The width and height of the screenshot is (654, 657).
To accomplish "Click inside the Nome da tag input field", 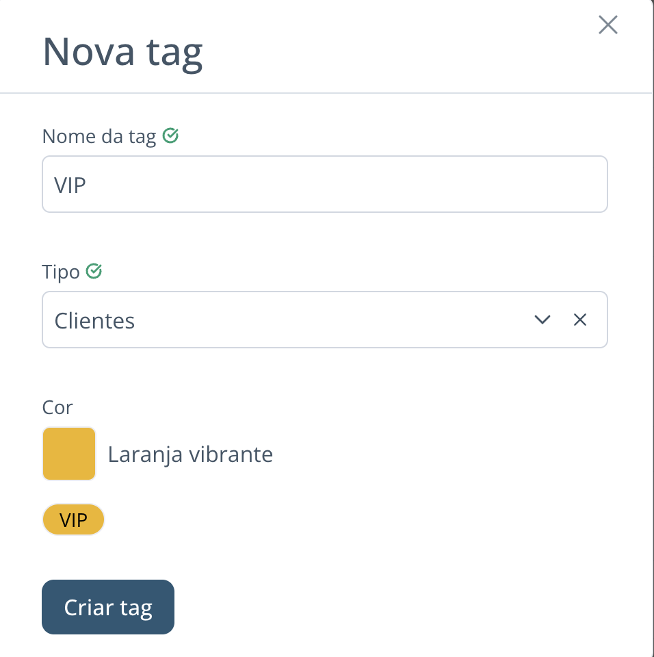I will coord(325,183).
